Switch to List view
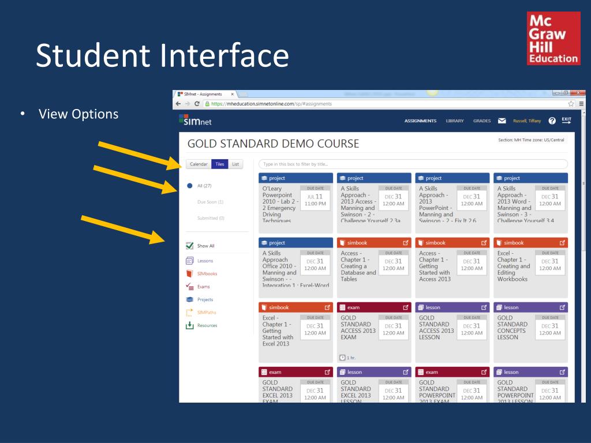This screenshot has height=443, width=591. (x=235, y=164)
